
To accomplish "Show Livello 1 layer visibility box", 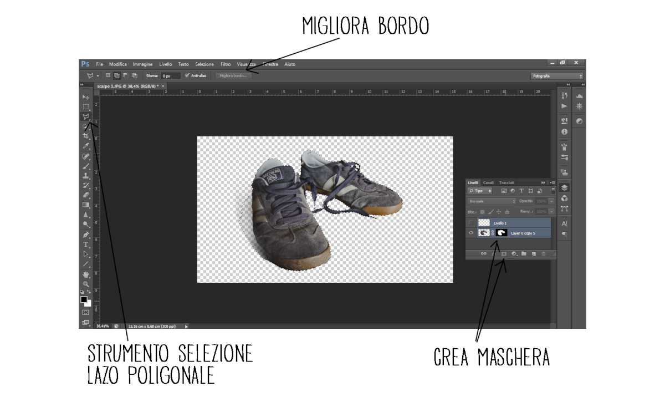I will tap(471, 222).
